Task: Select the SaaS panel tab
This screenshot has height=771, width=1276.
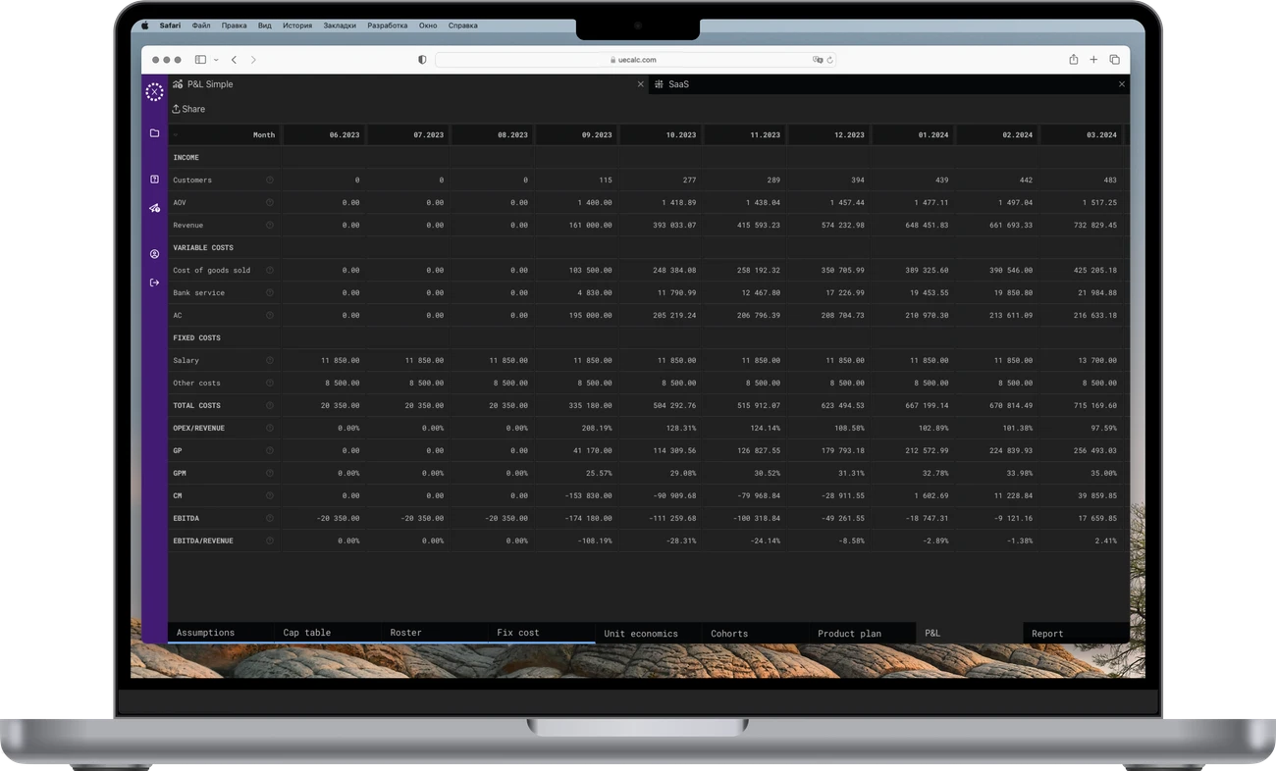Action: [678, 84]
